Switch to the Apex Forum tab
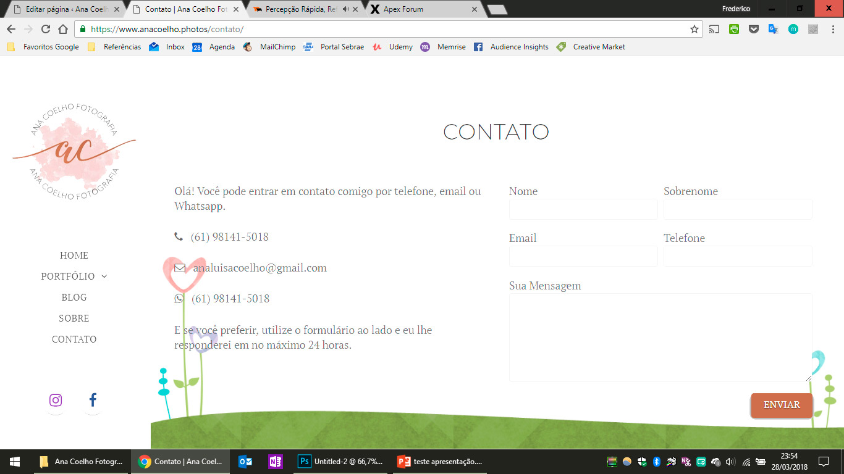844x474 pixels. [x=424, y=9]
